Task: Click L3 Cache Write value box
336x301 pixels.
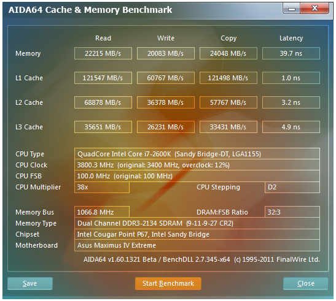Action: click(x=166, y=127)
